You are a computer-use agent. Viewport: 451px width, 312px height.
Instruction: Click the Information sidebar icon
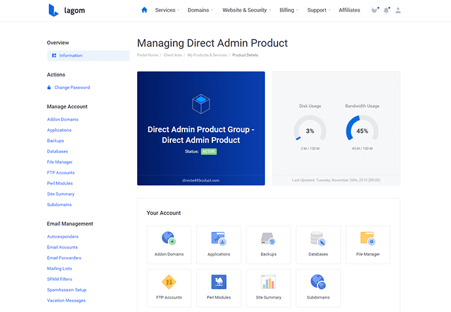pyautogui.click(x=54, y=56)
